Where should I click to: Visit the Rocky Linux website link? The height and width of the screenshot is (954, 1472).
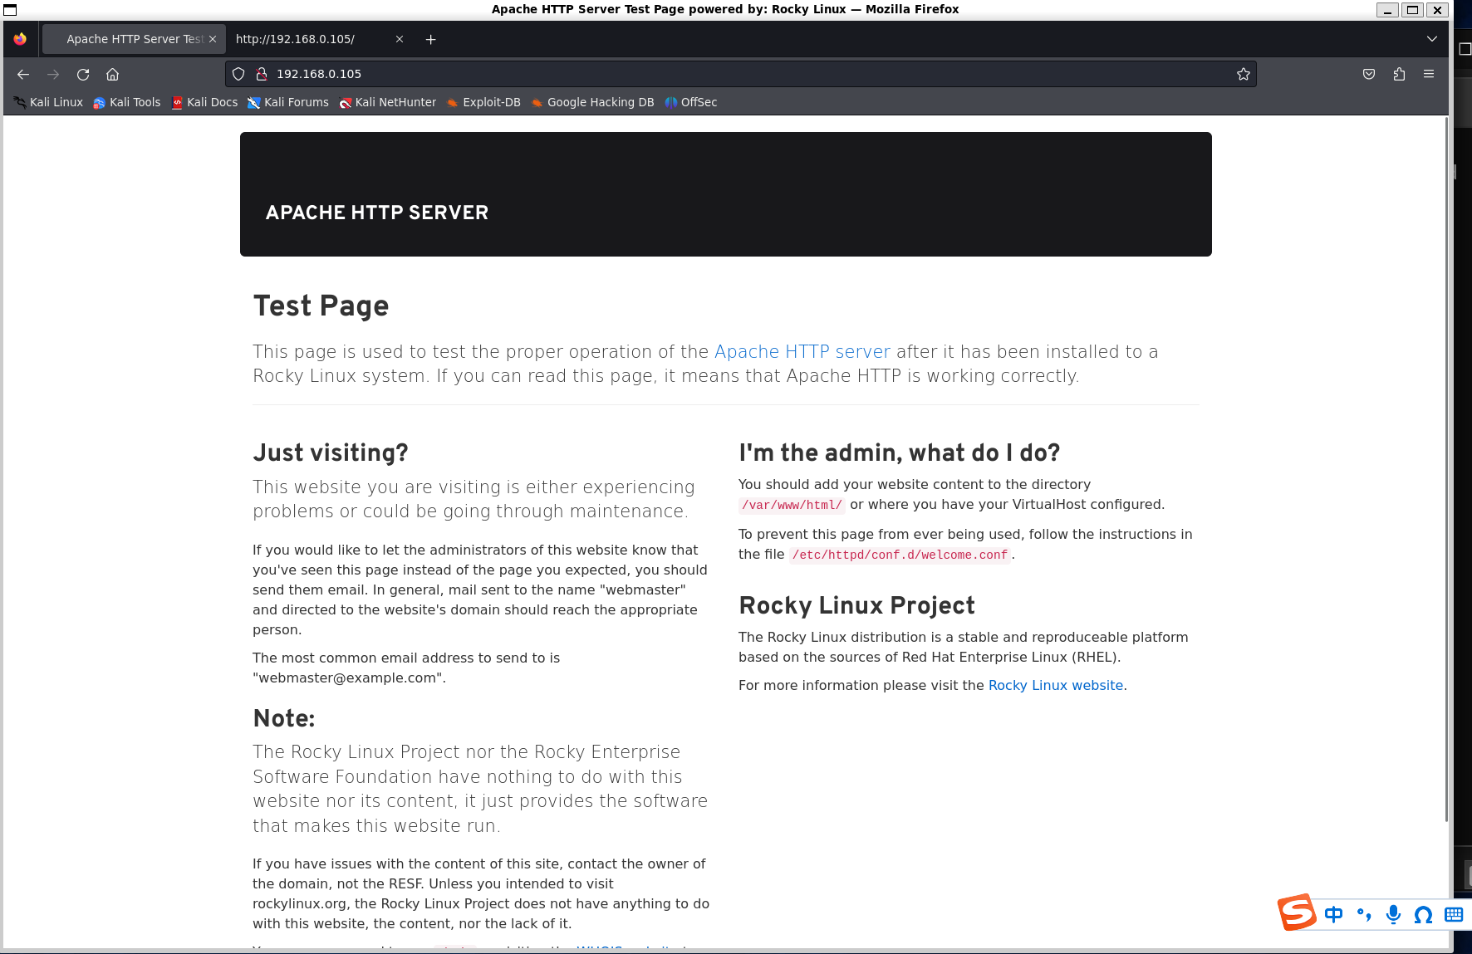[1056, 685]
